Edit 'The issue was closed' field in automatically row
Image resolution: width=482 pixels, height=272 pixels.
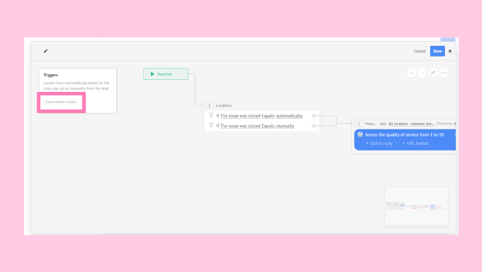tap(240, 116)
